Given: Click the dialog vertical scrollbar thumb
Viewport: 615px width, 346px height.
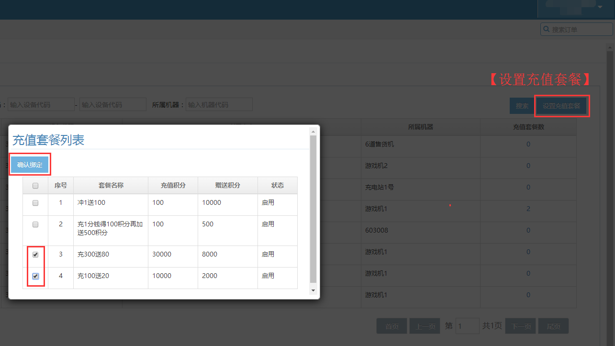Looking at the screenshot, I should 313,209.
